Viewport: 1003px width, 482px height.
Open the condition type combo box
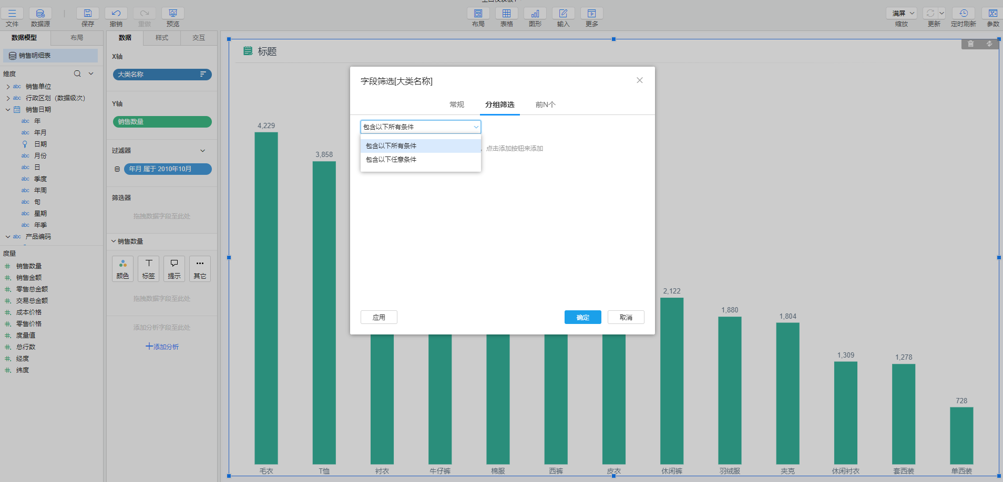pyautogui.click(x=421, y=127)
